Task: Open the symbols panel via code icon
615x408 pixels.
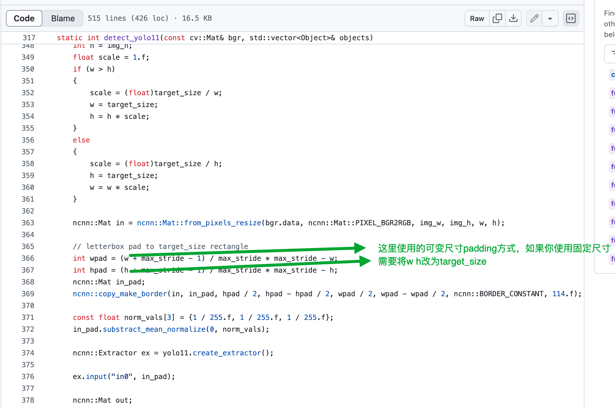Action: click(x=571, y=18)
